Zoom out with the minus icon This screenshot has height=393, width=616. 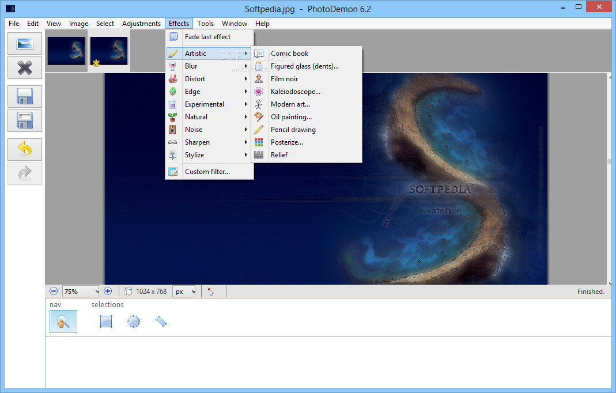[x=54, y=291]
